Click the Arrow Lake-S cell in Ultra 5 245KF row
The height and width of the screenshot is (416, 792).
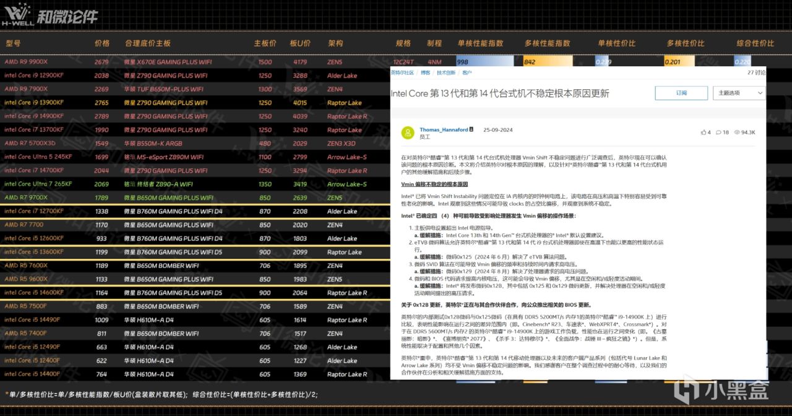tap(347, 157)
